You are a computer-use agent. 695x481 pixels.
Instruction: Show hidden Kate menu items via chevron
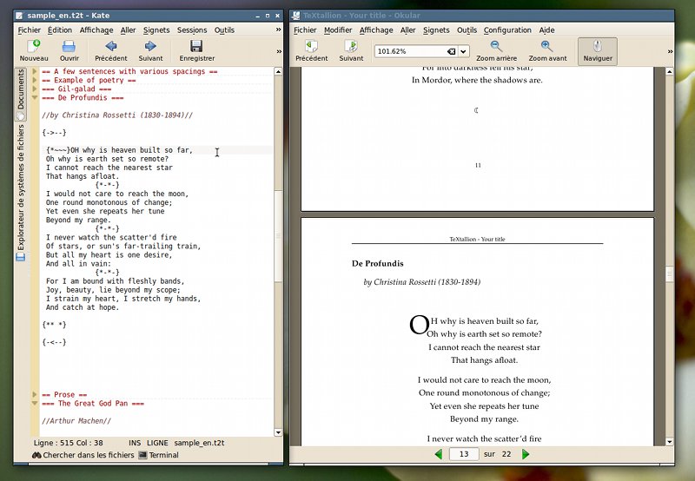278,30
